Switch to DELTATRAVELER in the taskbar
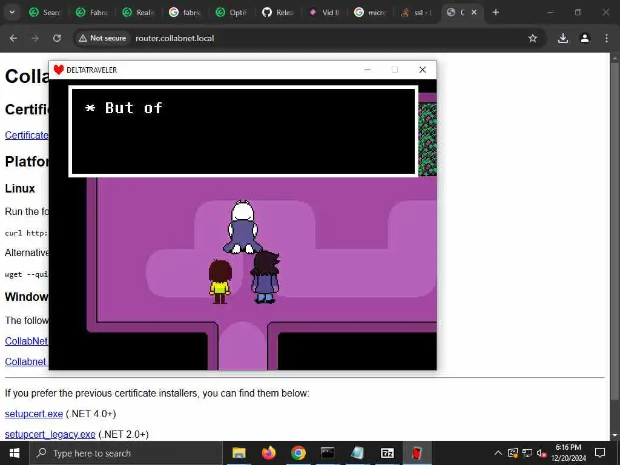The height and width of the screenshot is (465, 620). tap(417, 453)
